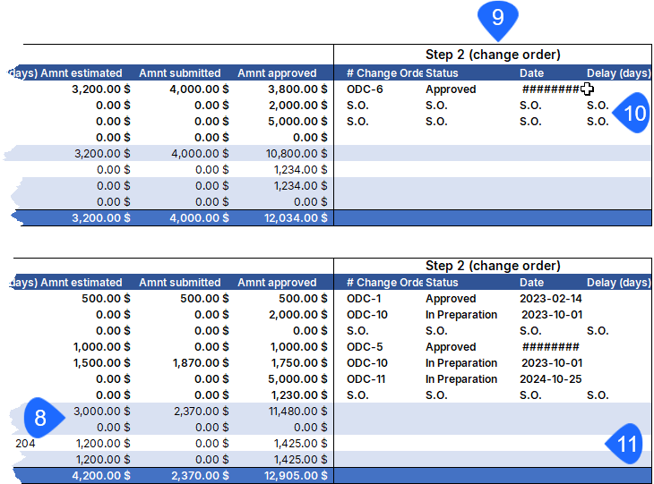654x484 pixels.
Task: Select the 4,200.00 $ total estimated cell
Action: (101, 476)
